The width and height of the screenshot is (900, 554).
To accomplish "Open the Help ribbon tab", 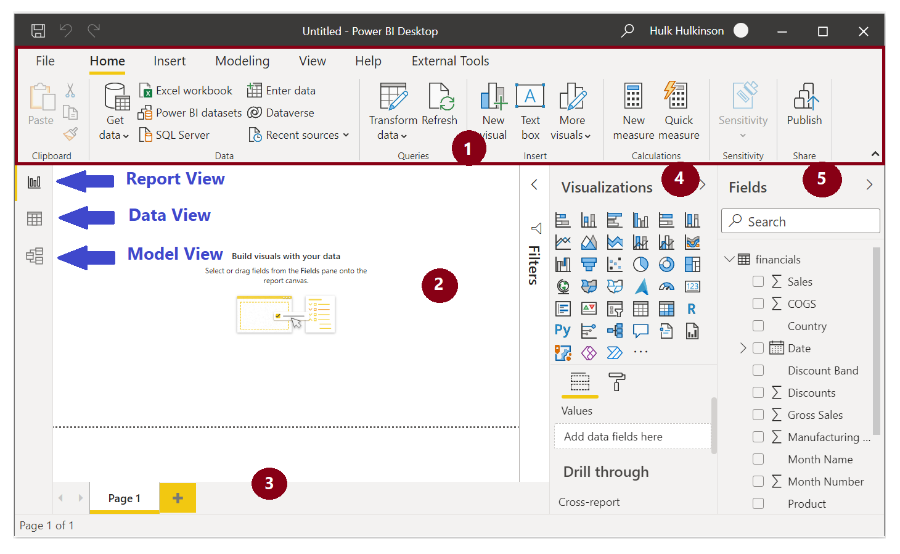I will pos(368,61).
